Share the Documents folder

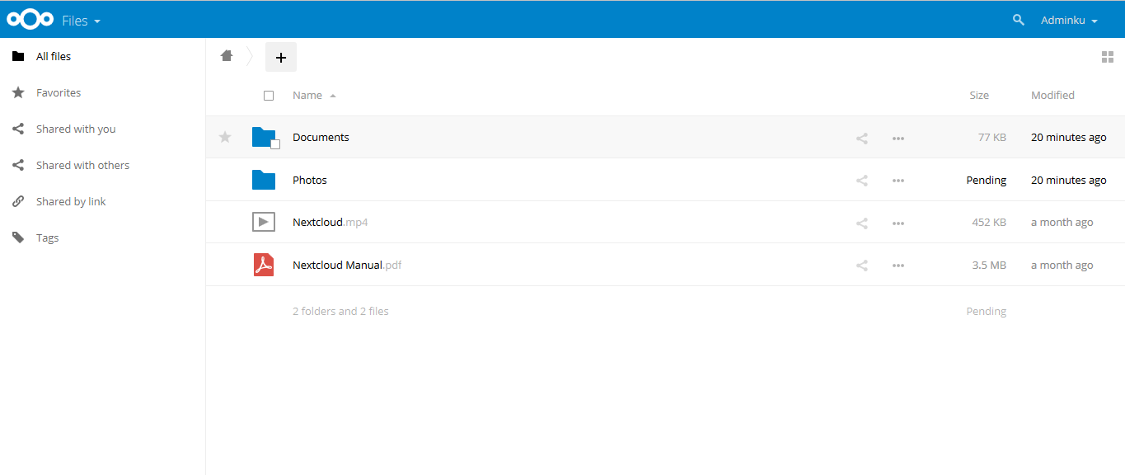(x=862, y=139)
